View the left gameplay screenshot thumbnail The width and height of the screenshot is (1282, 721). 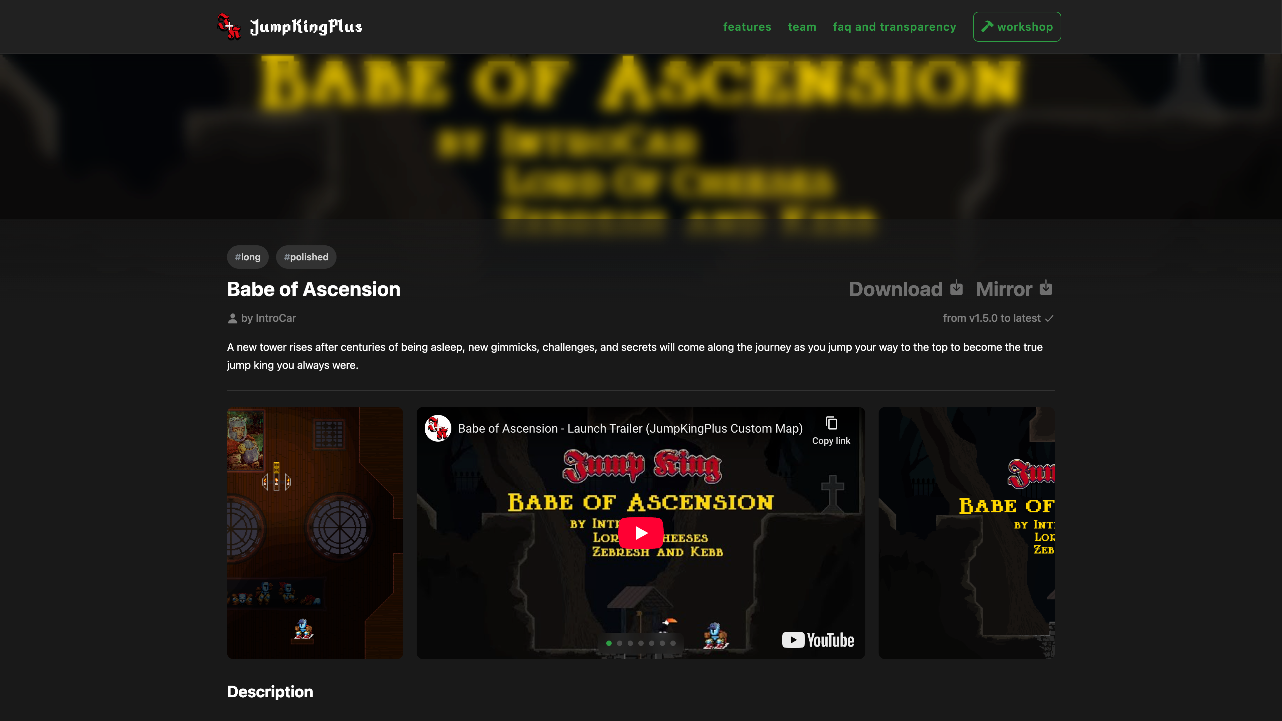315,533
